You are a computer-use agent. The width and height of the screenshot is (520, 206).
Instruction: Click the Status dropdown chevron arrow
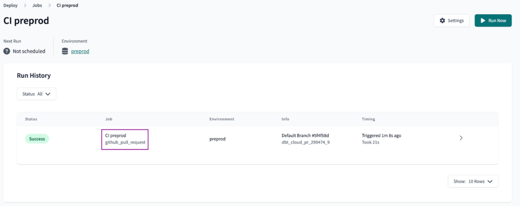(x=48, y=94)
